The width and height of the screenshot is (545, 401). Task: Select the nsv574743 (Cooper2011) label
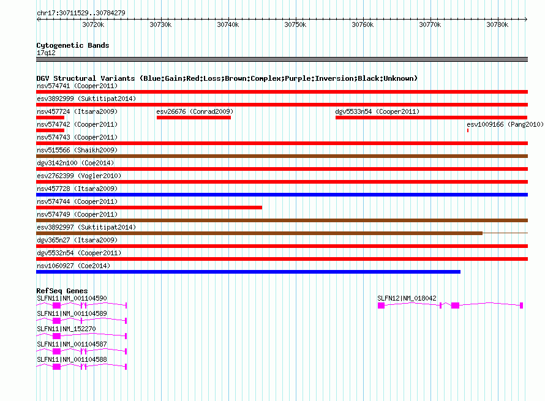tap(77, 137)
